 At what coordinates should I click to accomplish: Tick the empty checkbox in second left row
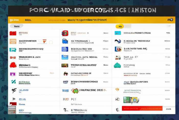[x=51, y=42]
